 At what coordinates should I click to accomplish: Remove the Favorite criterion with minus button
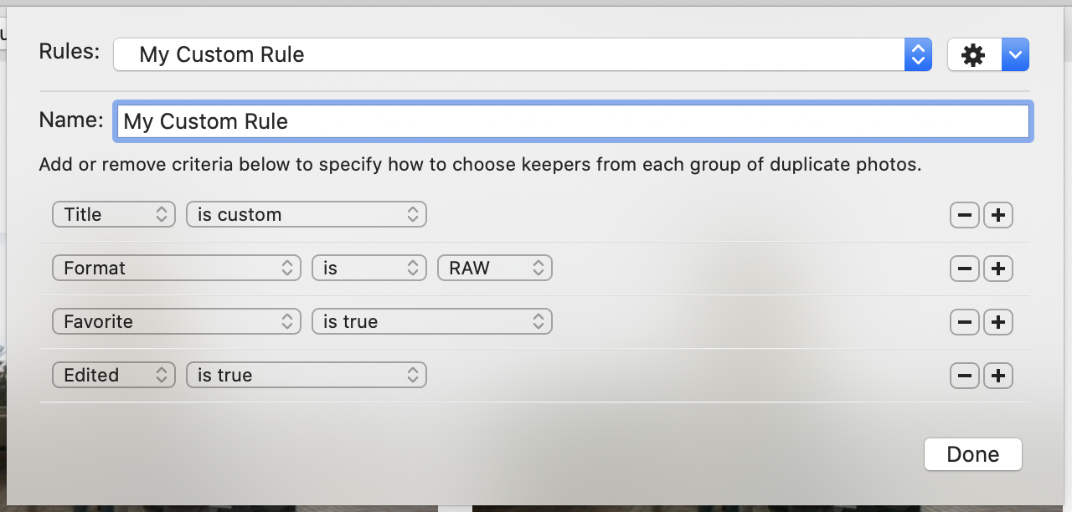click(964, 322)
